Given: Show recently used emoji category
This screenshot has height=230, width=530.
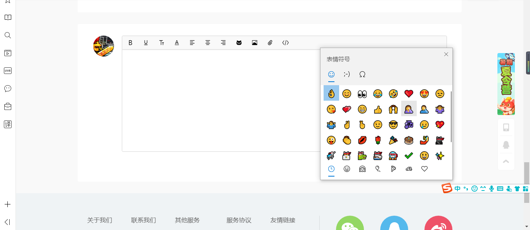Looking at the screenshot, I should pos(331,169).
